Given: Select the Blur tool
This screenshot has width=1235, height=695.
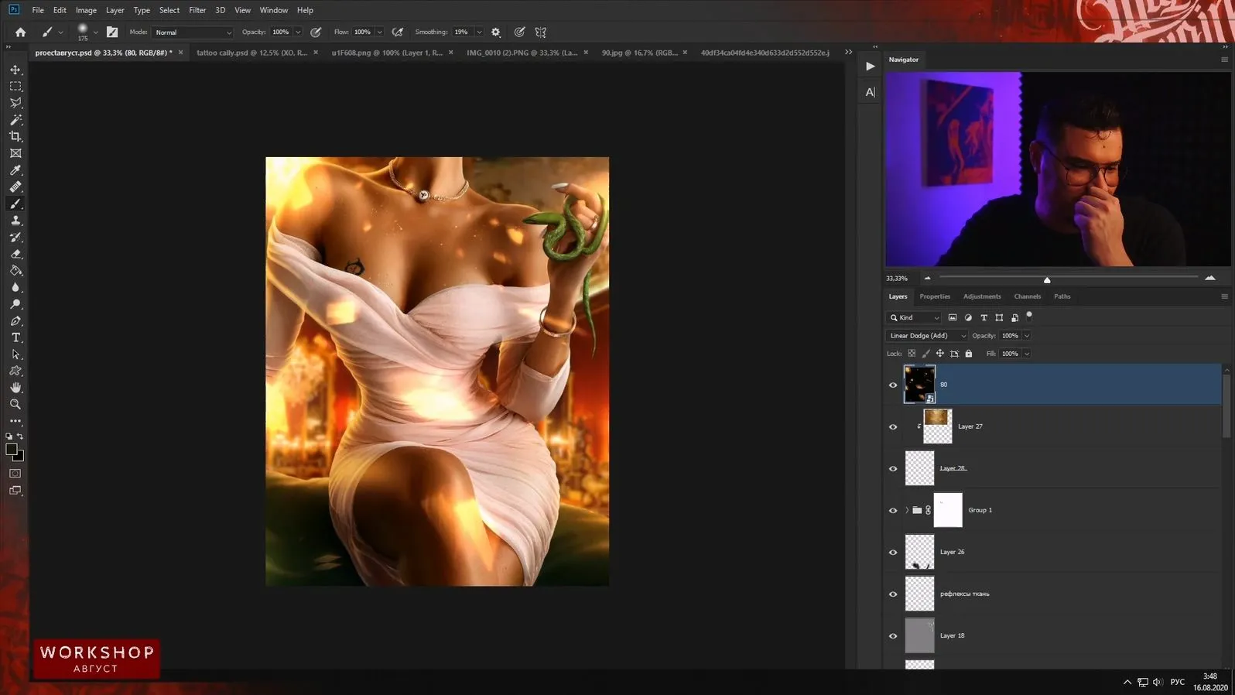Looking at the screenshot, I should coord(15,287).
